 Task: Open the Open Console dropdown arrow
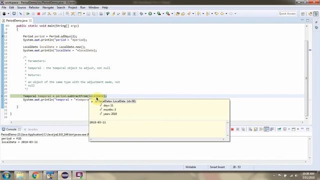click(298, 129)
